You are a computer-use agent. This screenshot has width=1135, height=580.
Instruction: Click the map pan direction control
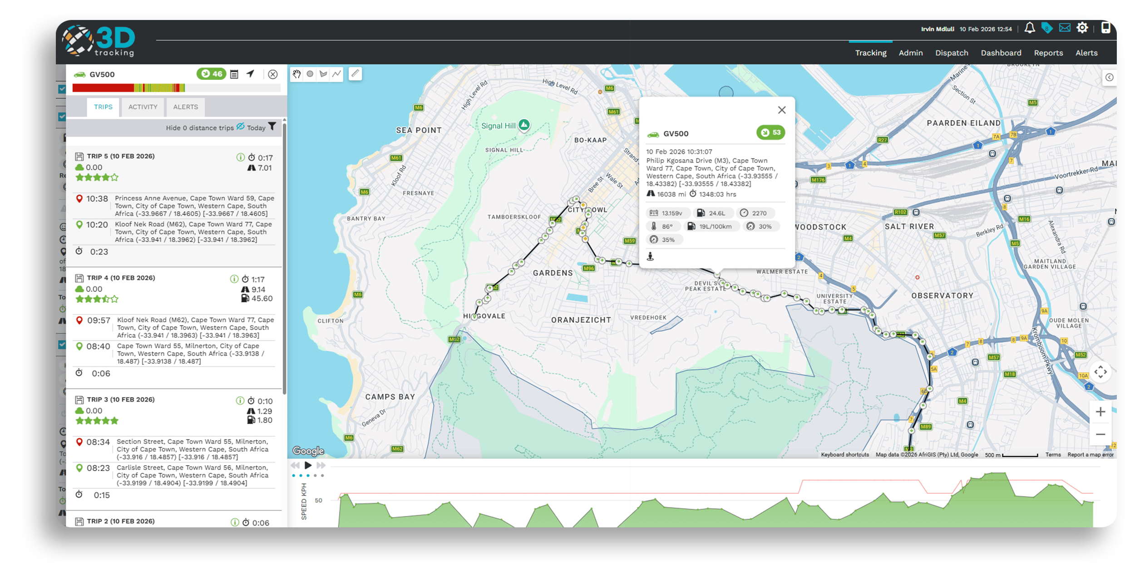(x=1100, y=372)
